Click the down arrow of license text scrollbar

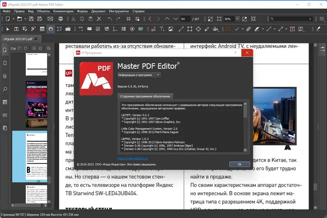point(245,150)
